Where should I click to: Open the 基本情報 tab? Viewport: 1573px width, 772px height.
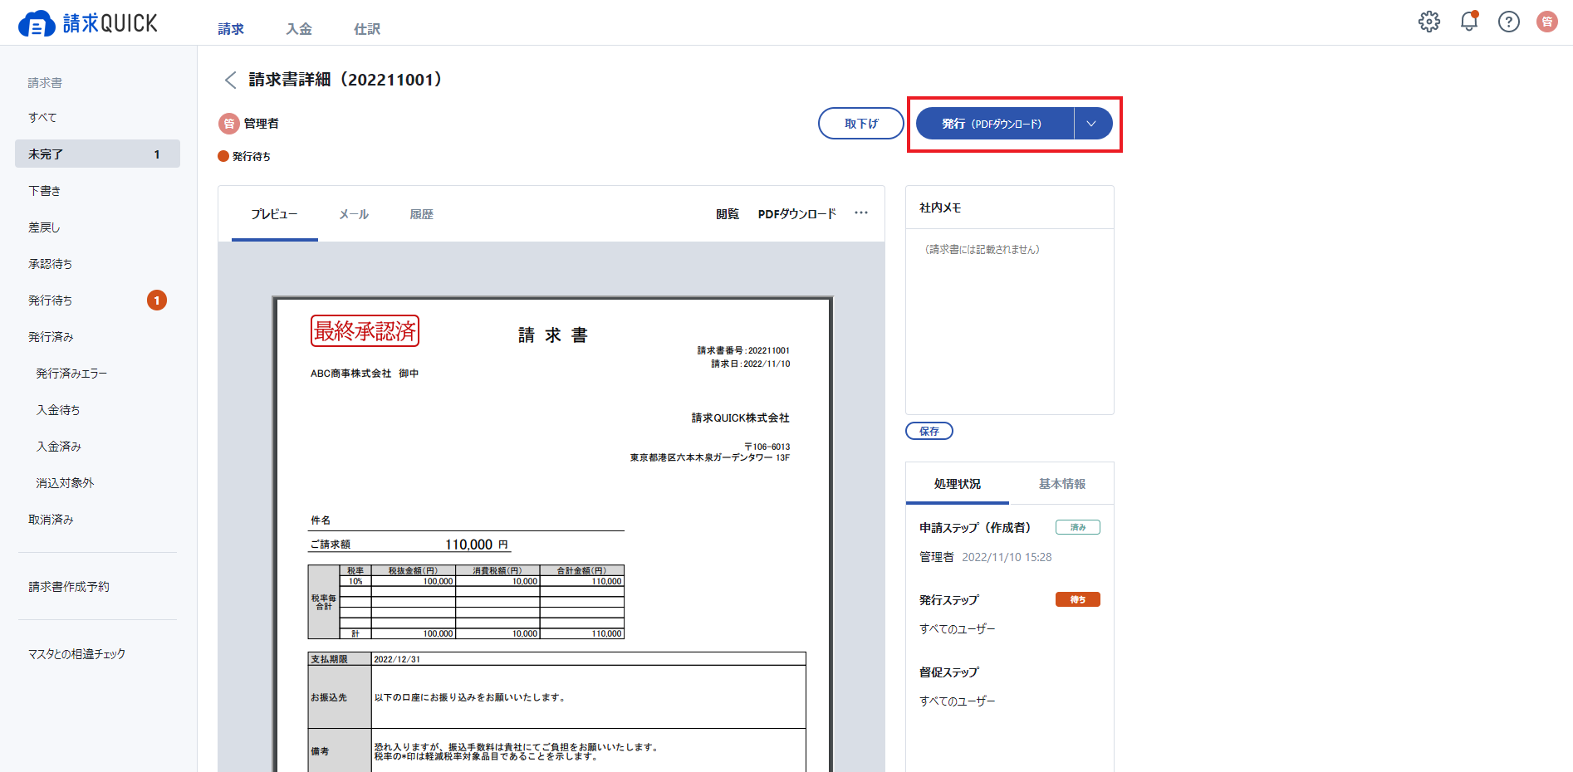[1061, 484]
